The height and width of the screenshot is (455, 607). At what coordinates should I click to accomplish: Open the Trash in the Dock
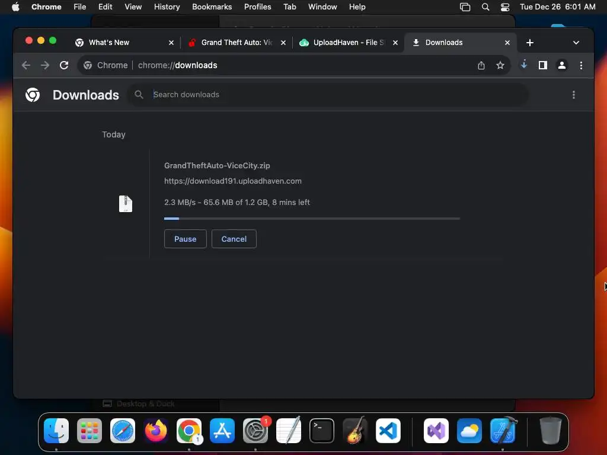point(550,431)
